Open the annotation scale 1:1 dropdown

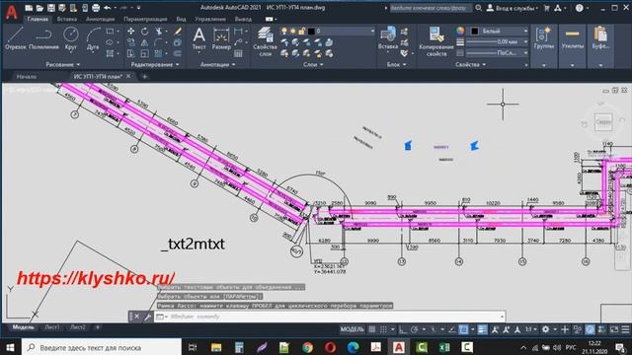tap(530, 329)
